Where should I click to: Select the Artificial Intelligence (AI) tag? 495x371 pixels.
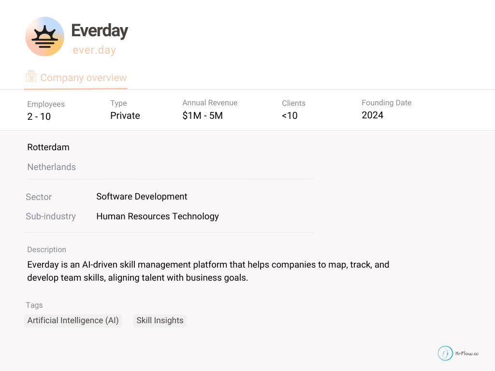pyautogui.click(x=73, y=320)
